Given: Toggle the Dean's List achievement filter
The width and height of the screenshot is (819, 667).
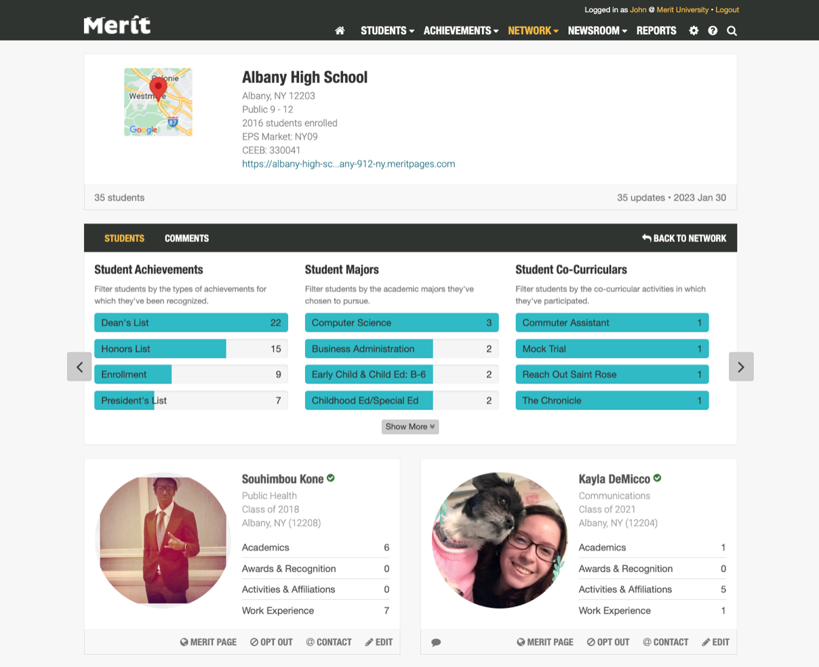Looking at the screenshot, I should 191,323.
